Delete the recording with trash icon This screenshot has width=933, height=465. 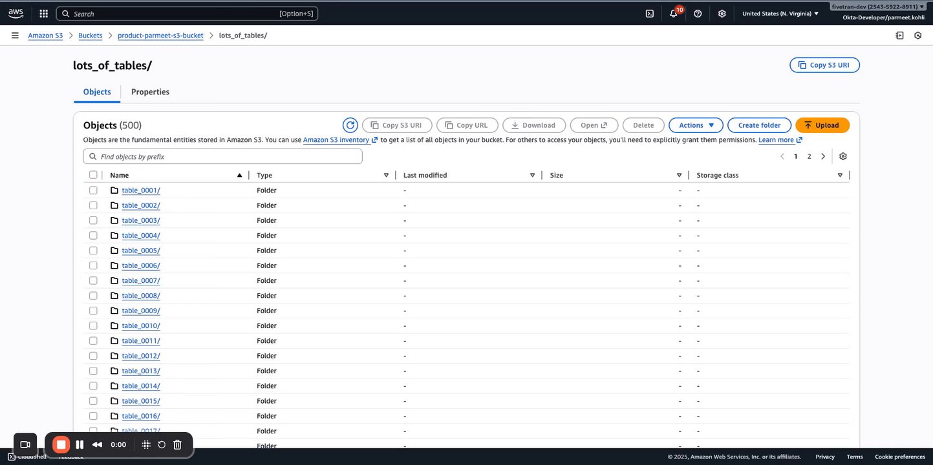pyautogui.click(x=177, y=444)
